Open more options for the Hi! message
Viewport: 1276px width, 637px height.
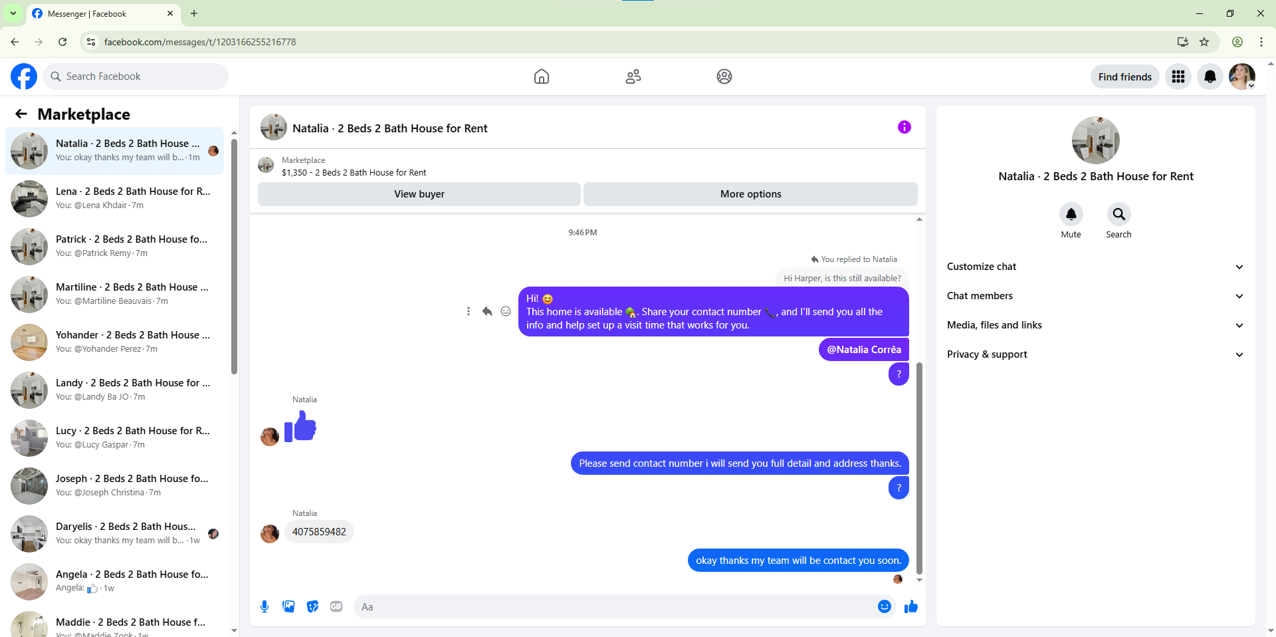point(469,311)
